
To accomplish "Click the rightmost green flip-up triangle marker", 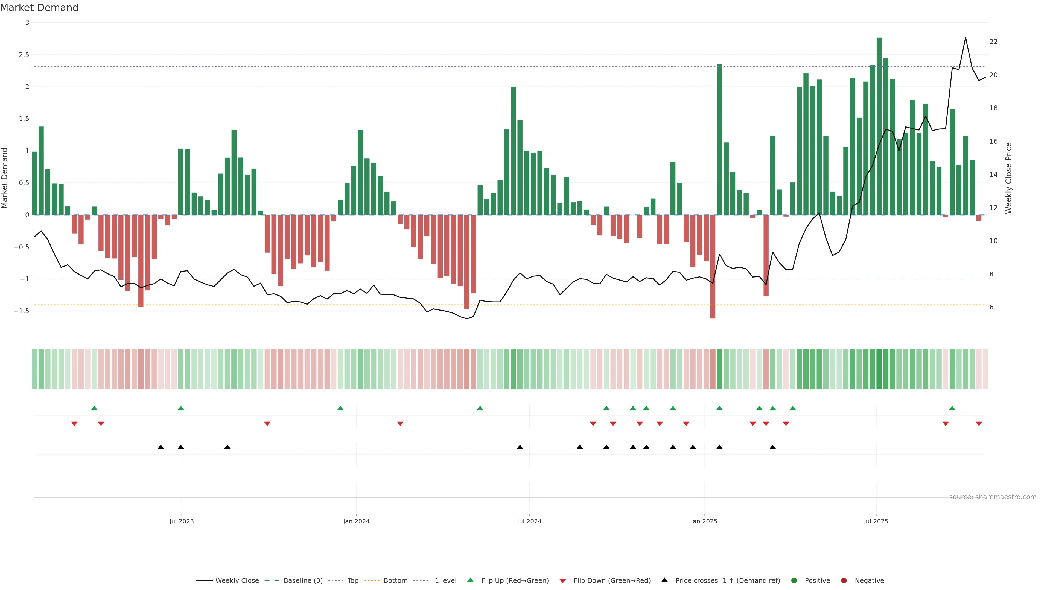I will 952,408.
